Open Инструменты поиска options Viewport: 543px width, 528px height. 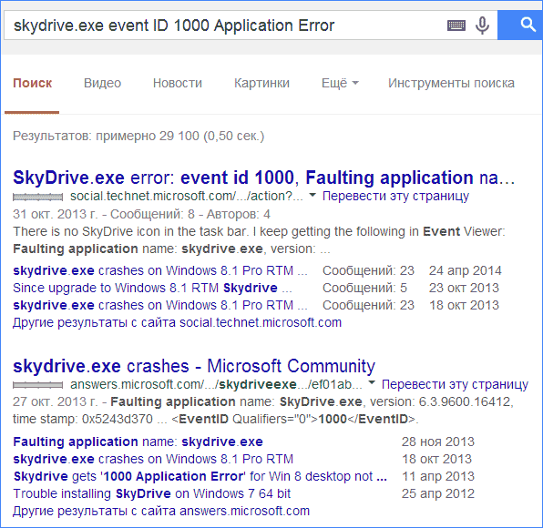[x=451, y=83]
